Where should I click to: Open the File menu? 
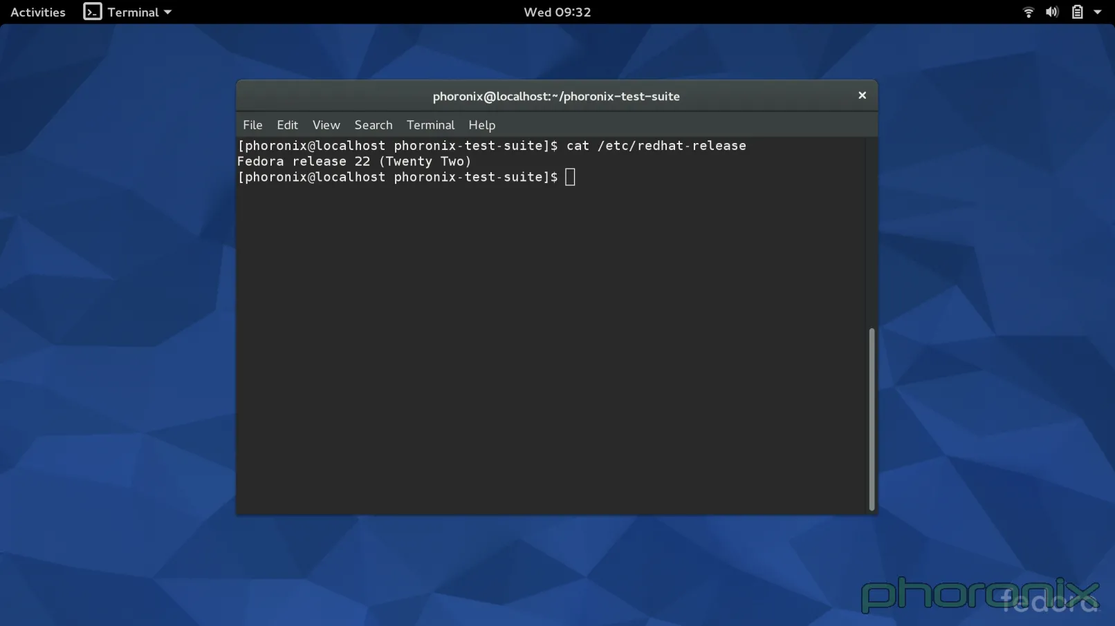tap(252, 125)
